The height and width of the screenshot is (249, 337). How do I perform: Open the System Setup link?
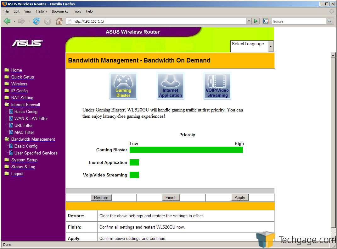[x=24, y=160]
